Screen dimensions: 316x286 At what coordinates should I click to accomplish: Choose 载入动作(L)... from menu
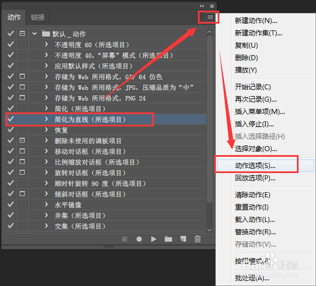(255, 220)
